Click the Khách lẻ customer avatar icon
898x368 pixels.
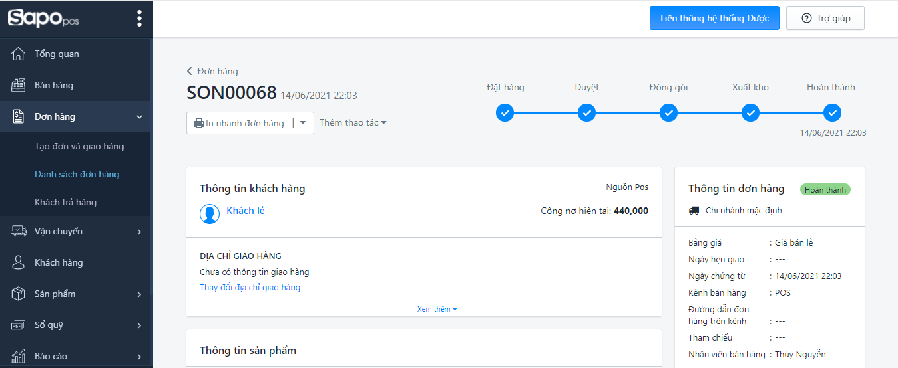210,213
